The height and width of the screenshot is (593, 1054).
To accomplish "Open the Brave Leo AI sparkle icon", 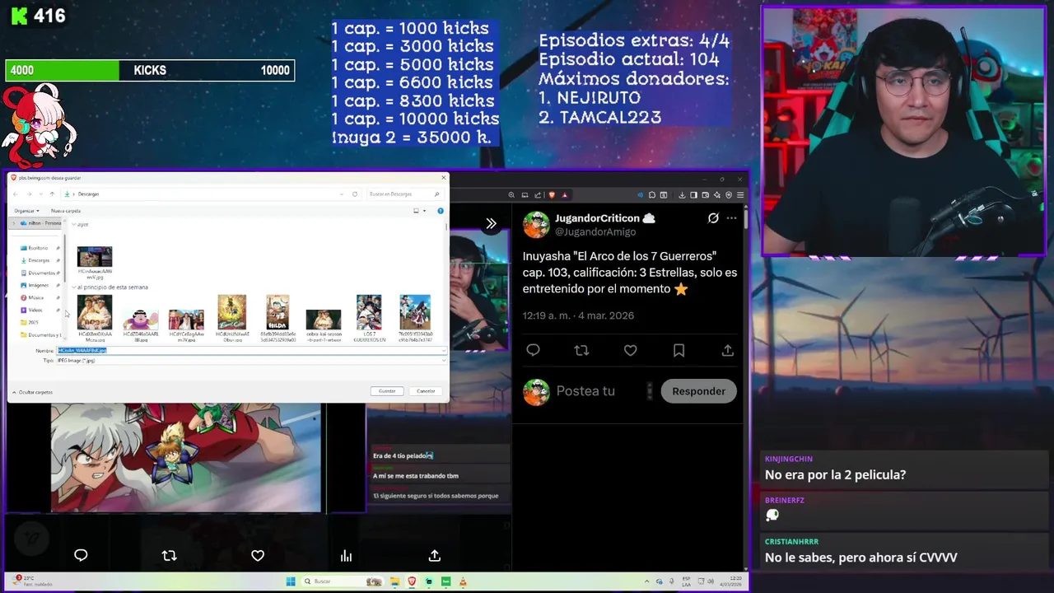I will tap(717, 195).
